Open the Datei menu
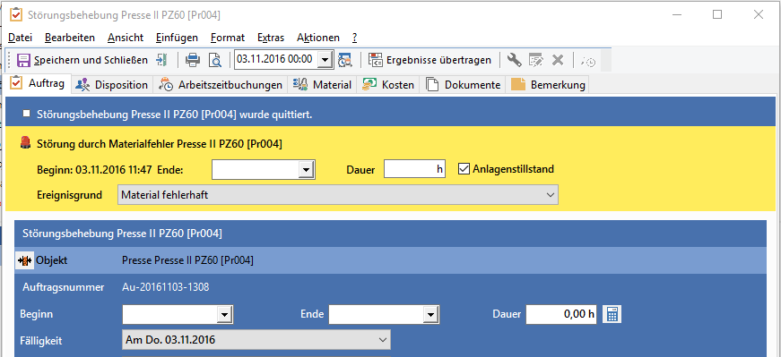781x357 pixels. [x=21, y=38]
